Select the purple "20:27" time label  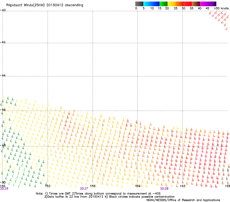[84, 189]
